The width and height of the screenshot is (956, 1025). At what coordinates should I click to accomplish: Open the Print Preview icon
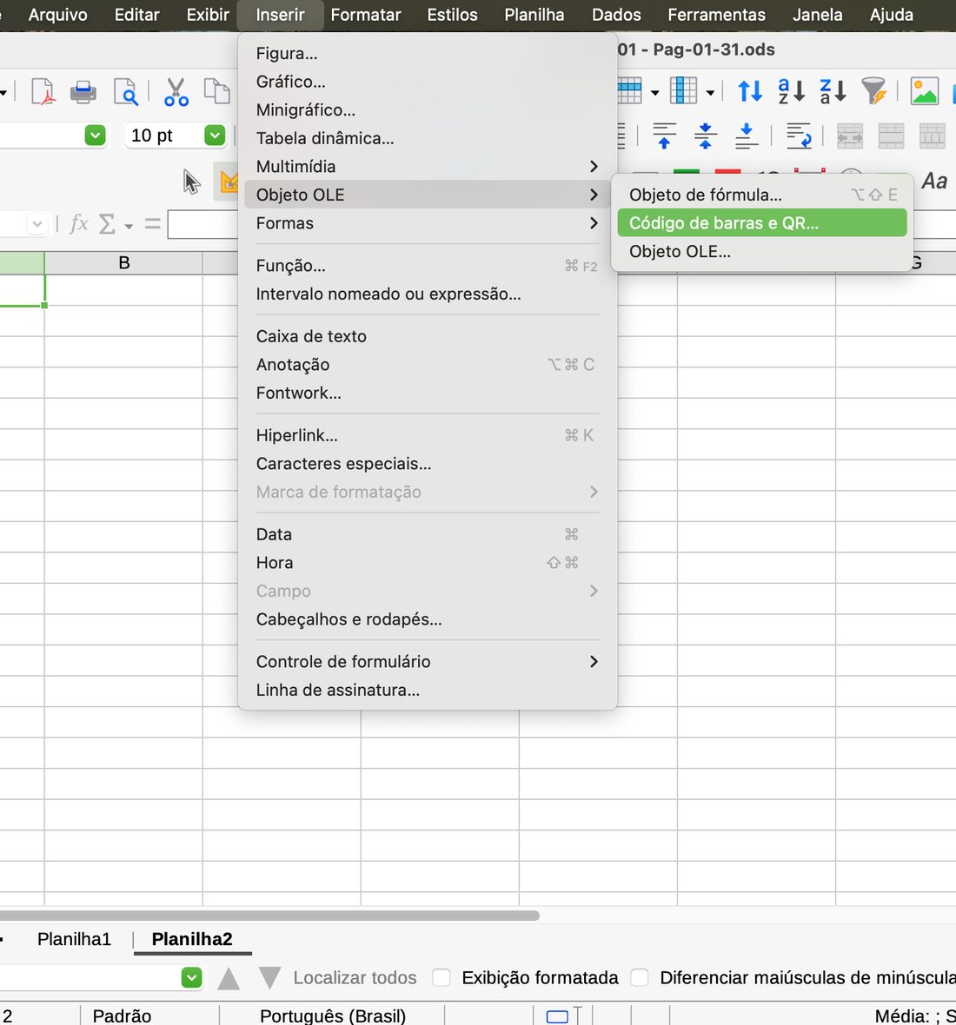coord(125,91)
